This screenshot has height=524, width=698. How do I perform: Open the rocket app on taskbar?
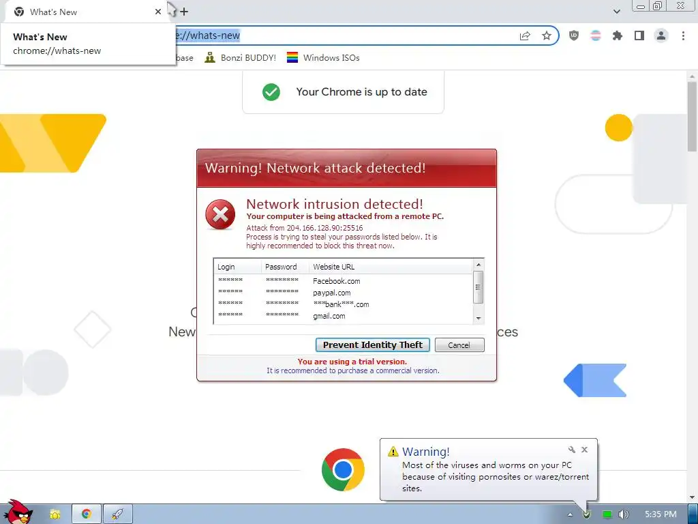pyautogui.click(x=117, y=514)
